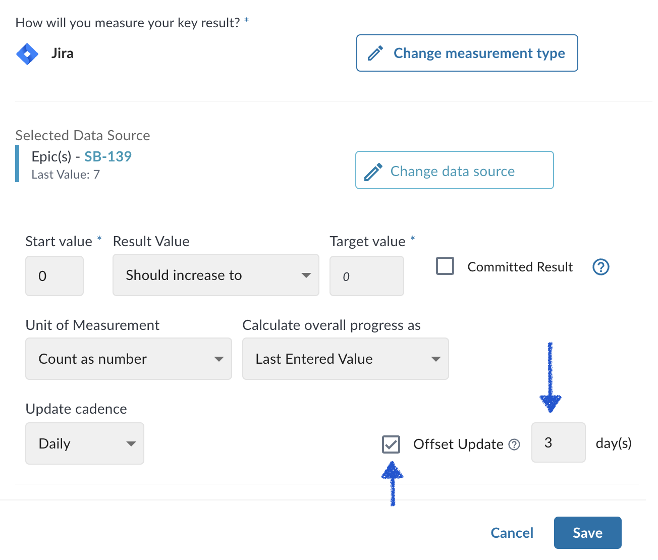Viewport: 658px width, 560px height.
Task: Uncheck the Offset Update checkbox
Action: [x=391, y=444]
